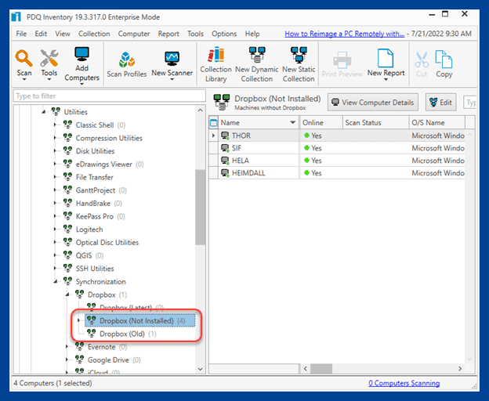The width and height of the screenshot is (489, 401).
Task: Collapse the Synchronization node
Action: [56, 281]
